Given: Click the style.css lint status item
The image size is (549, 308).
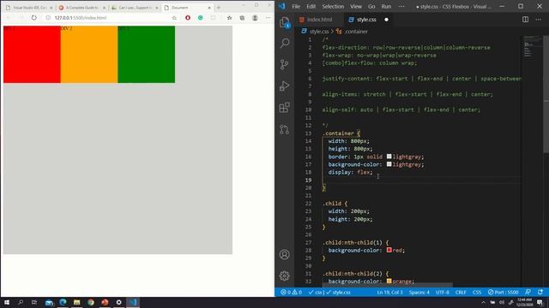Looking at the screenshot, I should [x=338, y=293].
